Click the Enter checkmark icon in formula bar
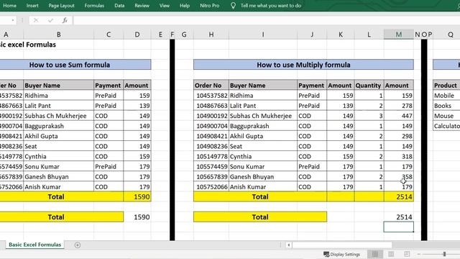 coord(50,20)
